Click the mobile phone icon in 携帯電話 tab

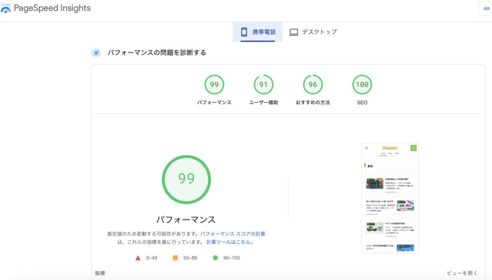(x=244, y=32)
